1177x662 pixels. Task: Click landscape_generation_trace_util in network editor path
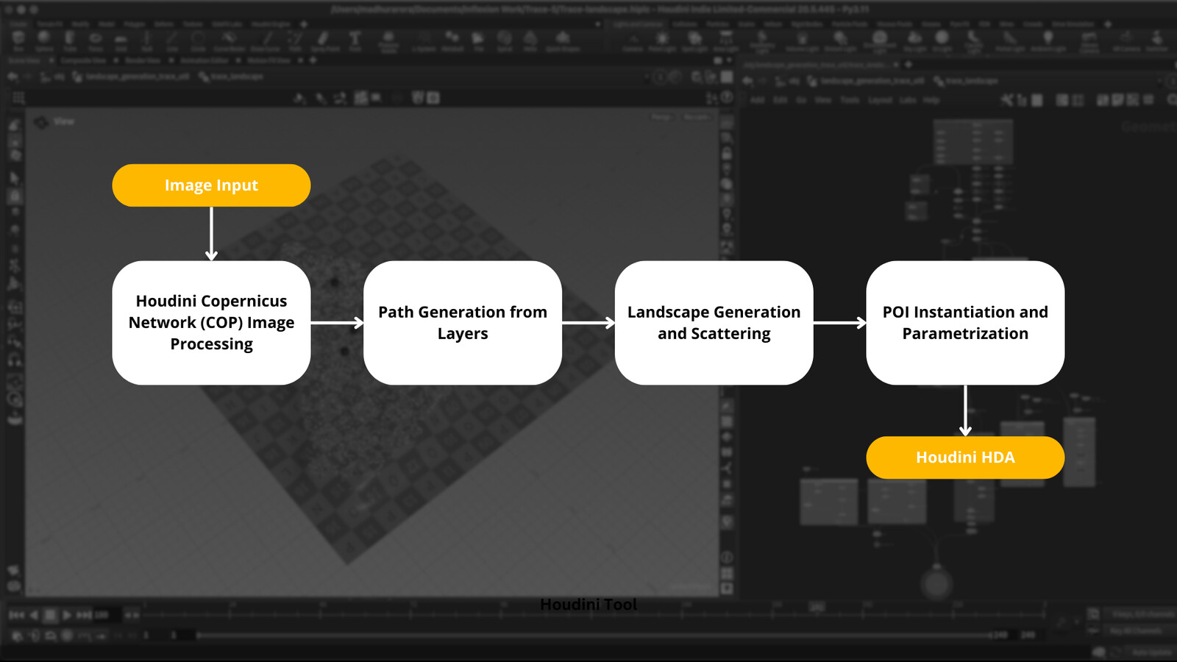coord(872,81)
